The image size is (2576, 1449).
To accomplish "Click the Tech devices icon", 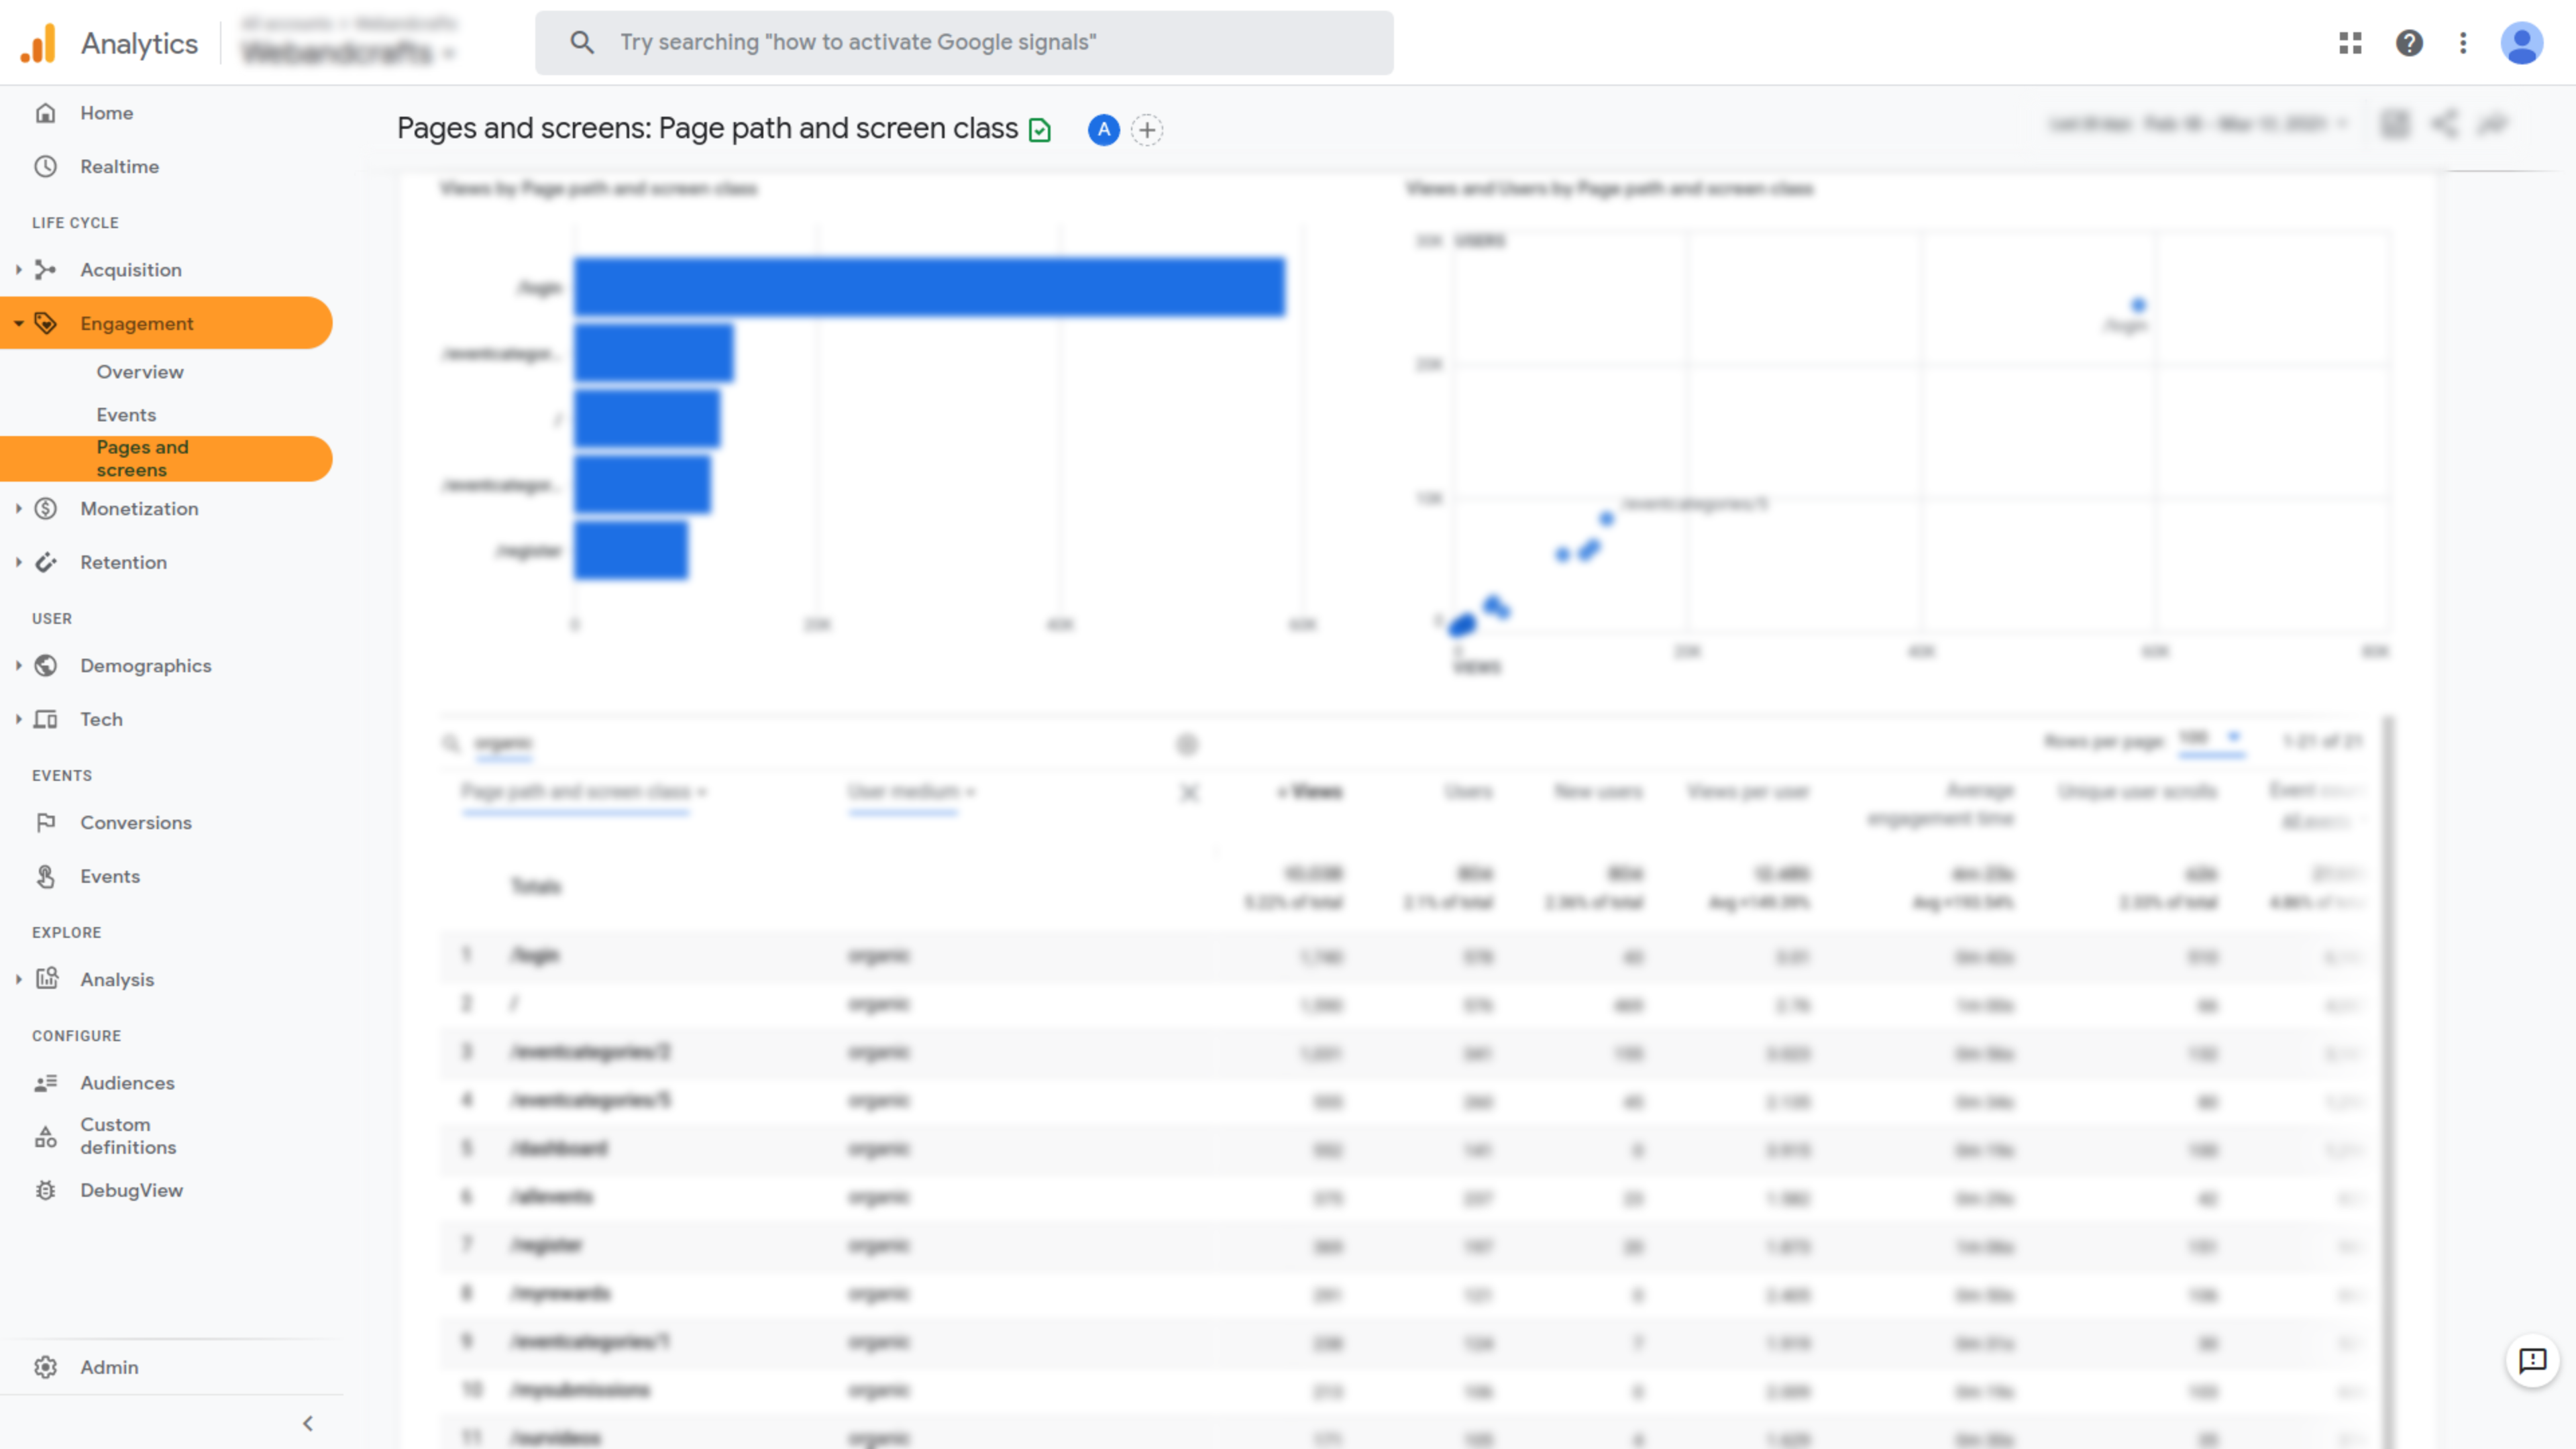I will click(45, 719).
